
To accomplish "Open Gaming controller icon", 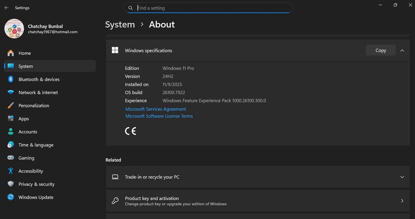I will tap(11, 158).
